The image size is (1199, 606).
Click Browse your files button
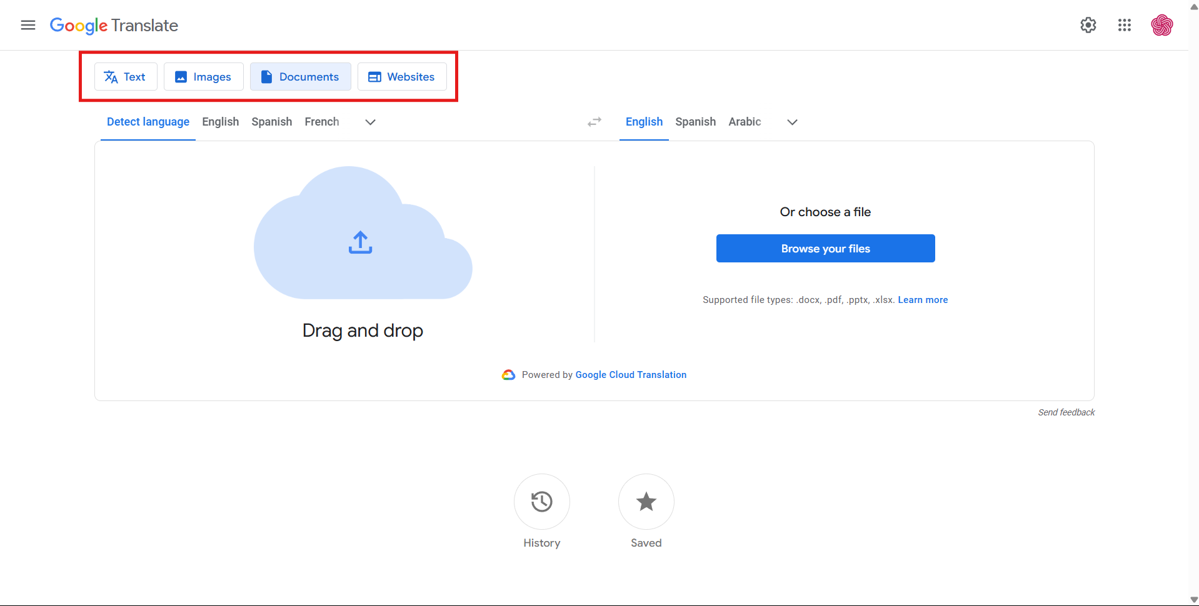(x=825, y=249)
